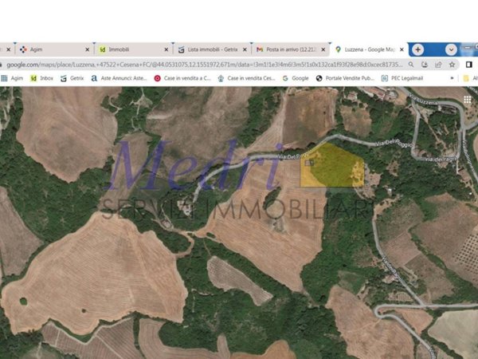Image resolution: width=478 pixels, height=359 pixels.
Task: Open the Aste Annunci bookmark
Action: pos(119,78)
